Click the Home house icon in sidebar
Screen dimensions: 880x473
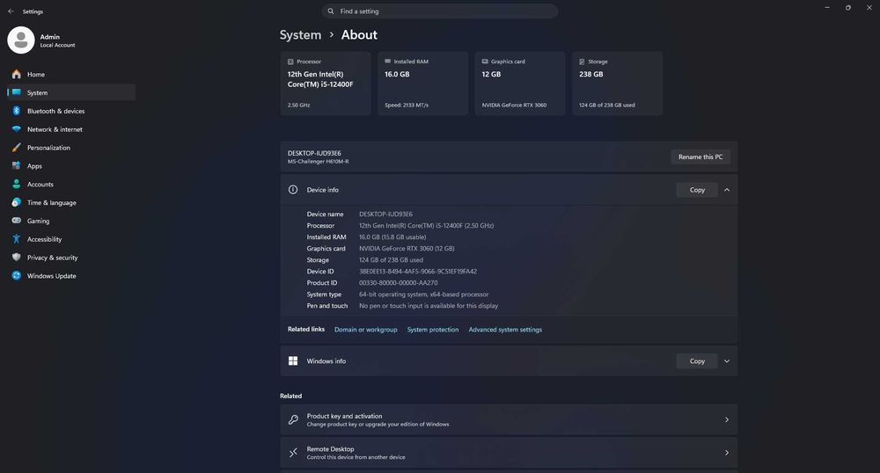point(16,74)
